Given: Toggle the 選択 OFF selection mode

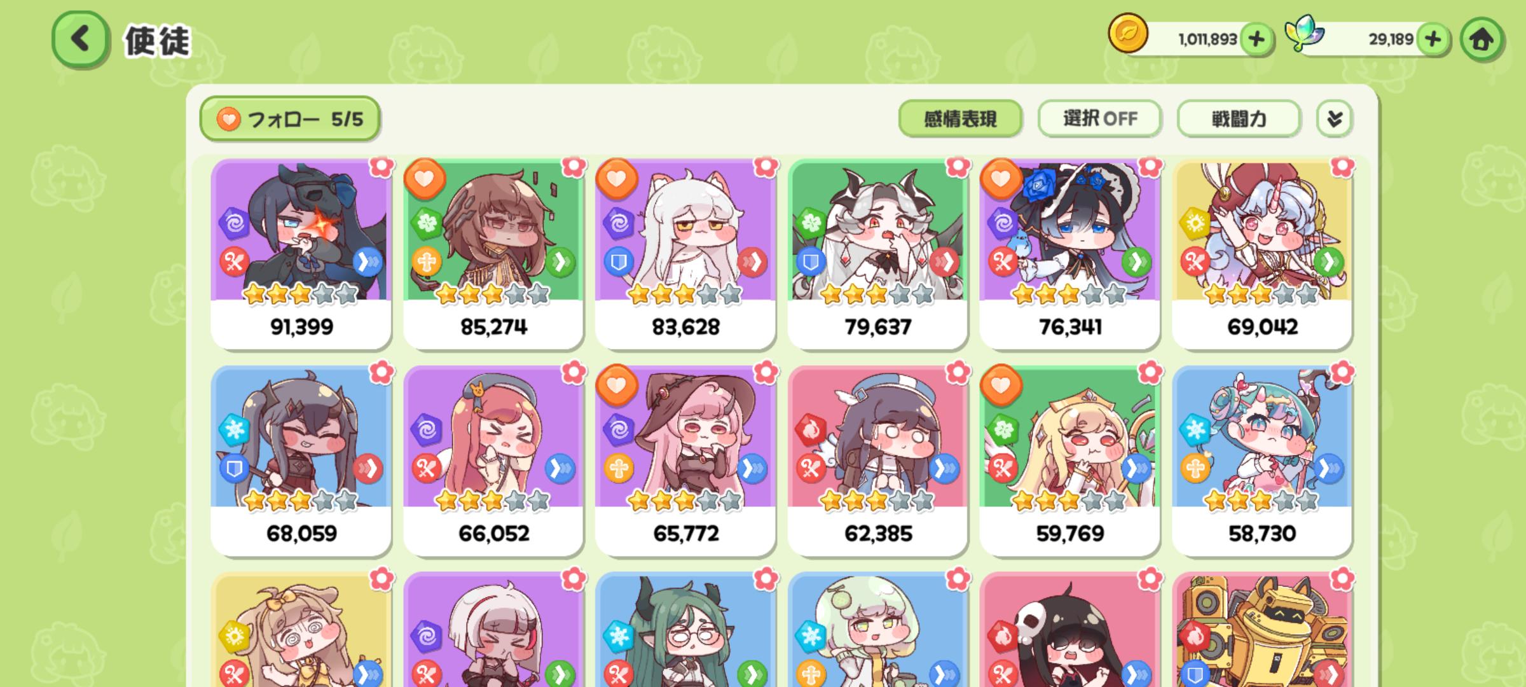Looking at the screenshot, I should 1100,119.
